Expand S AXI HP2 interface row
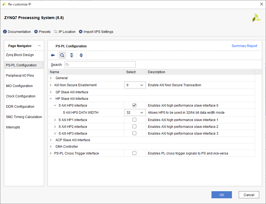The height and width of the screenshot is (204, 266). coord(55,126)
